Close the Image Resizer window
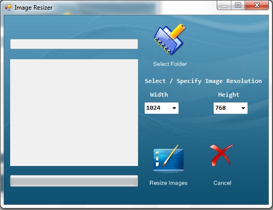This screenshot has height=210, width=273. [257, 5]
